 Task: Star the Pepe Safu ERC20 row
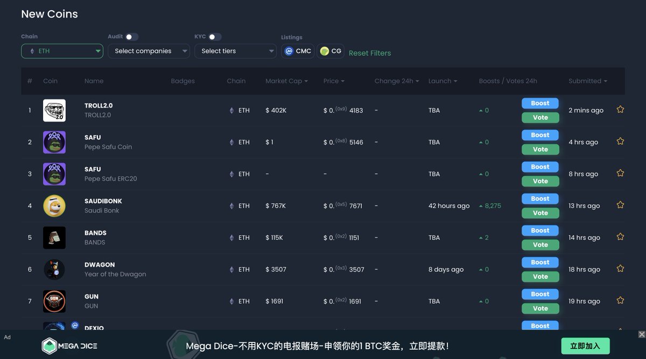click(x=620, y=173)
